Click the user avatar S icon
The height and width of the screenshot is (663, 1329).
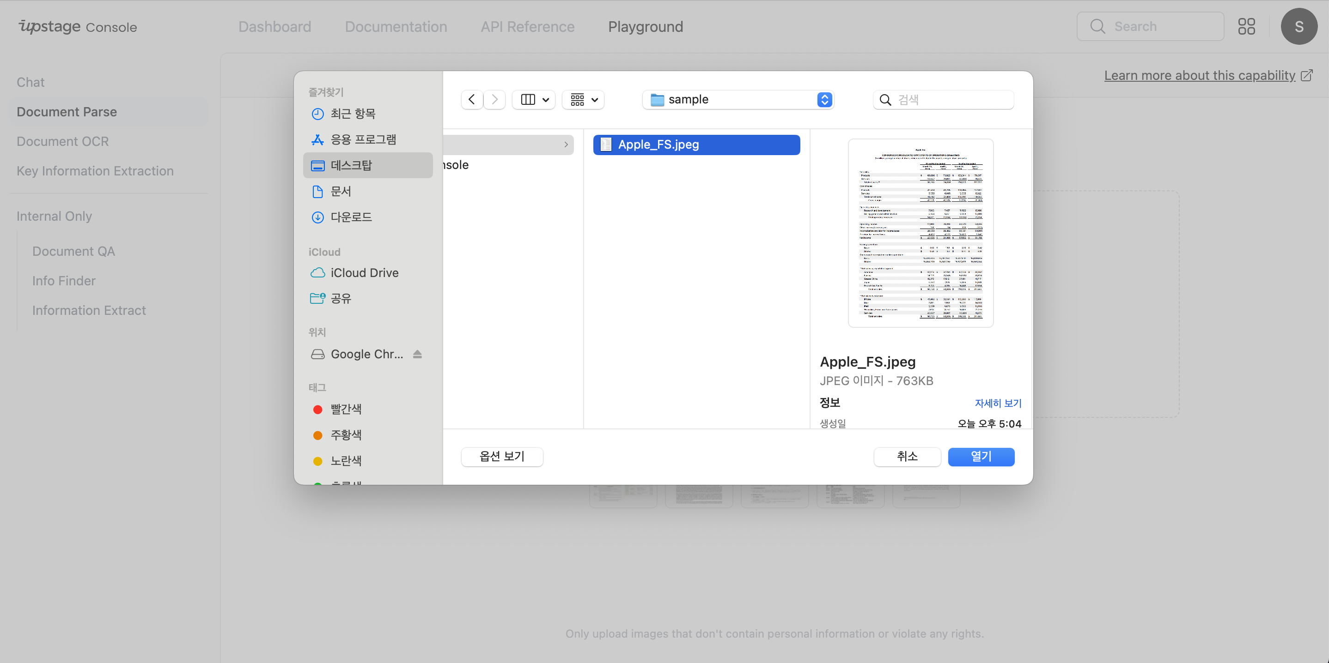point(1299,26)
